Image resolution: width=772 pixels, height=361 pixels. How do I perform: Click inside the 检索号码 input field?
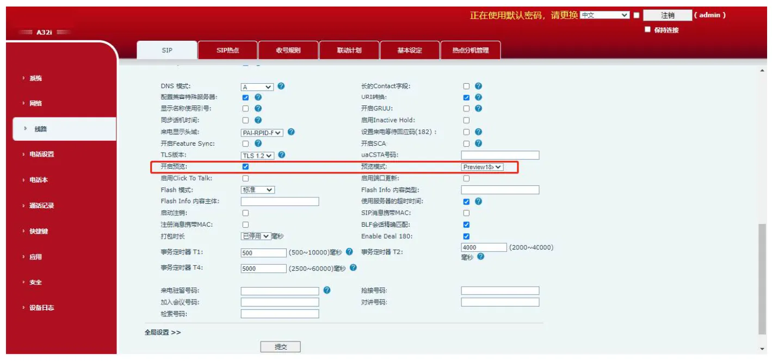(279, 314)
